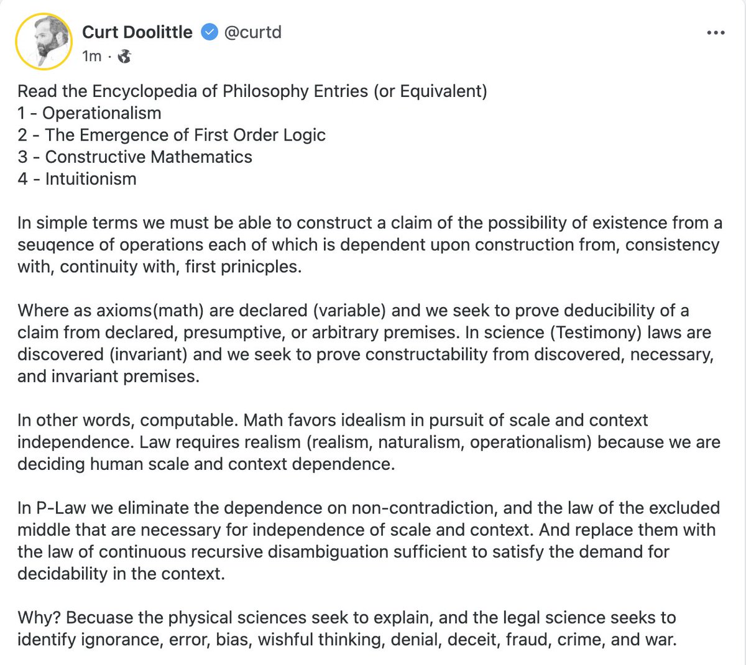746x665 pixels.
Task: Click the blue verified checkmark badge
Action: coord(210,32)
